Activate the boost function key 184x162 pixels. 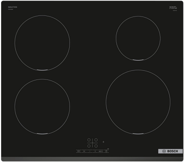click(x=100, y=151)
